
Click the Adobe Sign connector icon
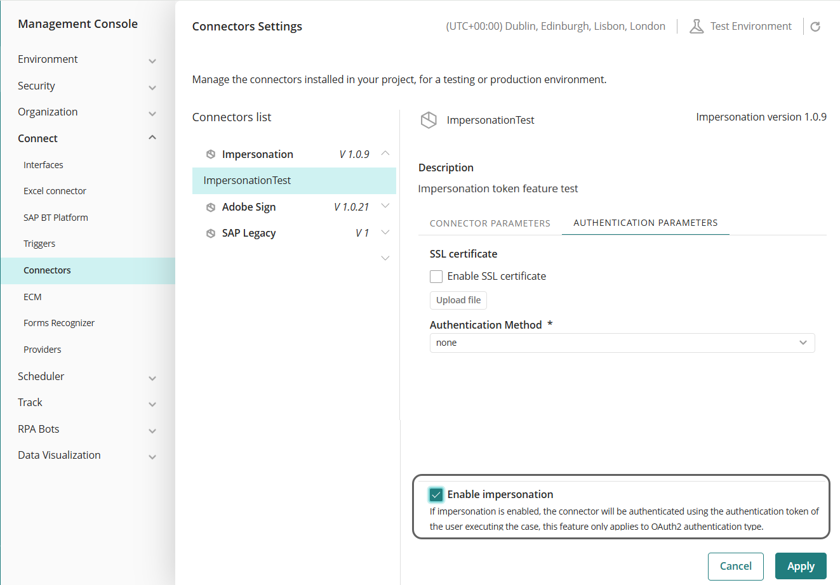(210, 206)
